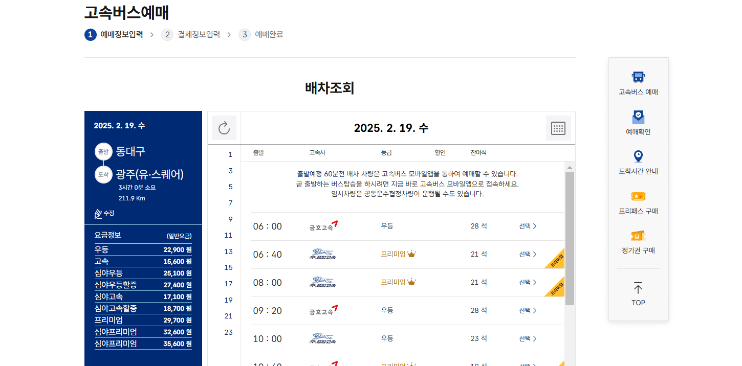The image size is (742, 366).
Task: Select the 09:20 우등 bus
Action: point(528,310)
